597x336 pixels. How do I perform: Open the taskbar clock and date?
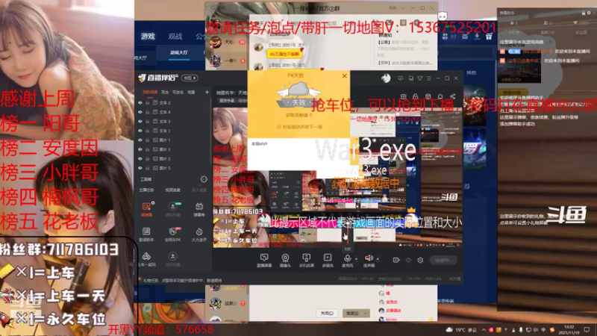tap(569, 329)
